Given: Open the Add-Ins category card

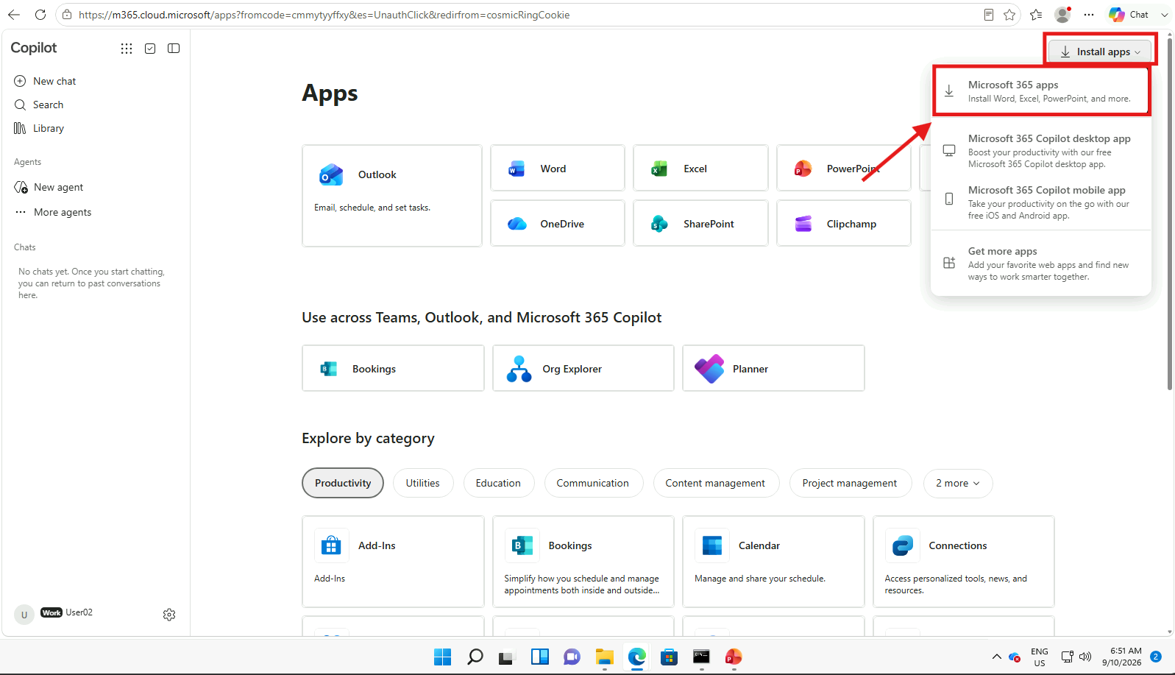Looking at the screenshot, I should (x=393, y=562).
